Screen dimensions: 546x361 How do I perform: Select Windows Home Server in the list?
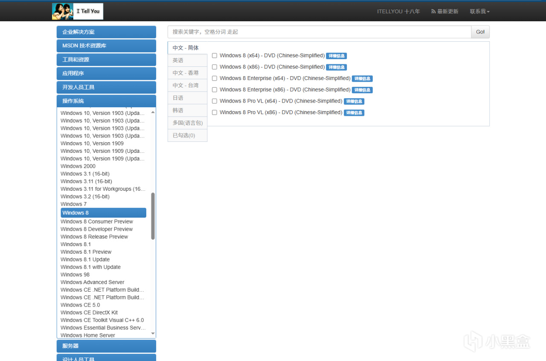click(88, 335)
